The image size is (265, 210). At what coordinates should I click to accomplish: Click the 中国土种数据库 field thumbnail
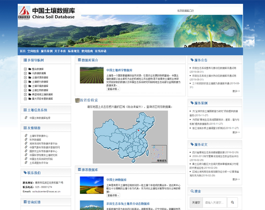tap(92, 185)
